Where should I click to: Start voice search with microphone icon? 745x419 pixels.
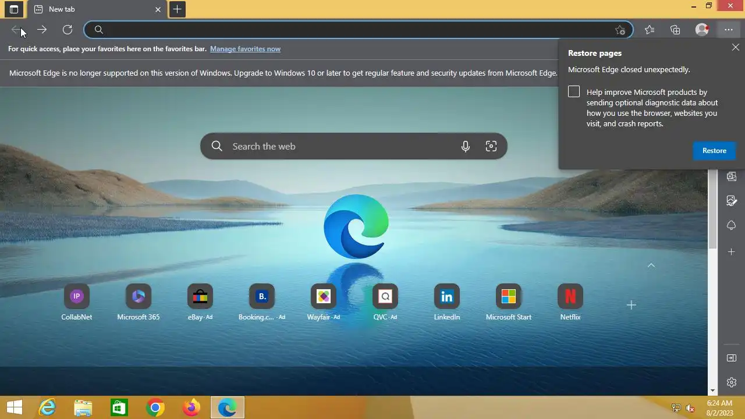point(465,146)
